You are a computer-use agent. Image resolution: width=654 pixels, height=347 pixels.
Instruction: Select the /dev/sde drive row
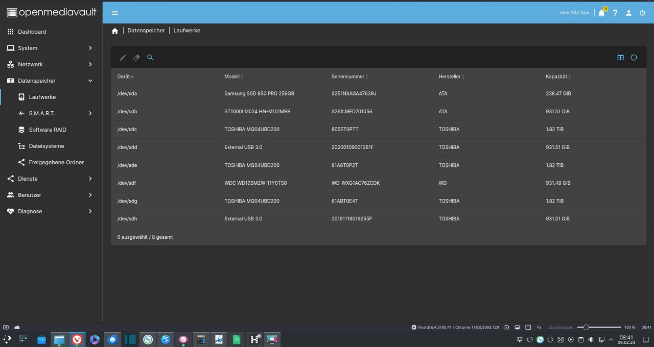point(378,165)
